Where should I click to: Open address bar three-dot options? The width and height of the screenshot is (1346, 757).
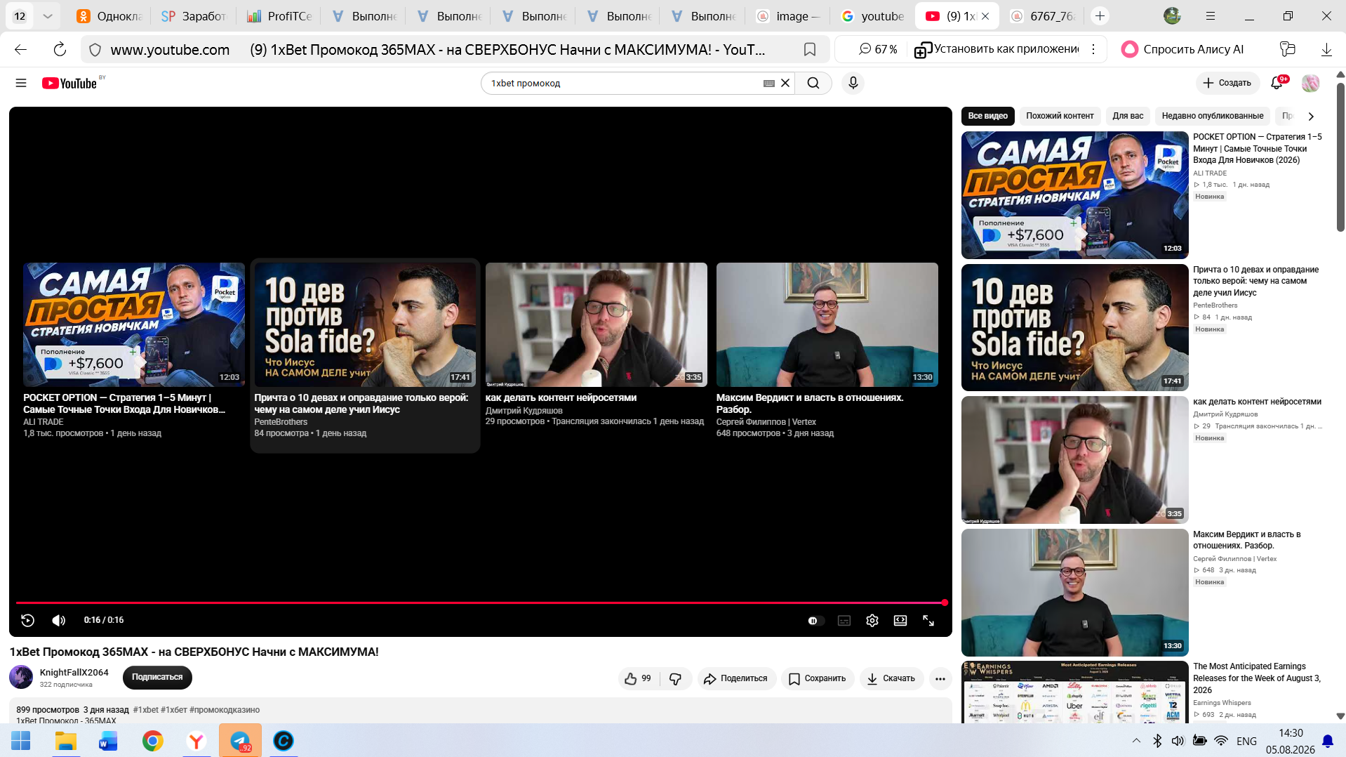coord(1093,49)
